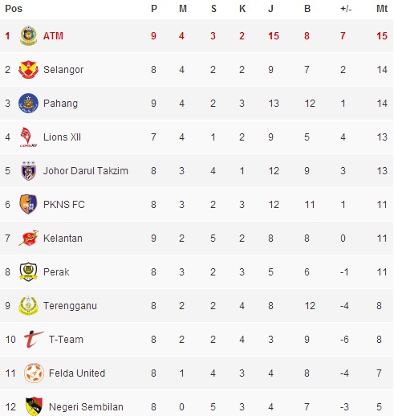Click the Felda United orange ball logo

click(x=34, y=373)
